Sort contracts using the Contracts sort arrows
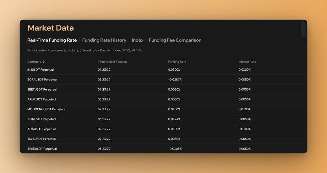Viewport: 327px width, 173px height. 43,62
